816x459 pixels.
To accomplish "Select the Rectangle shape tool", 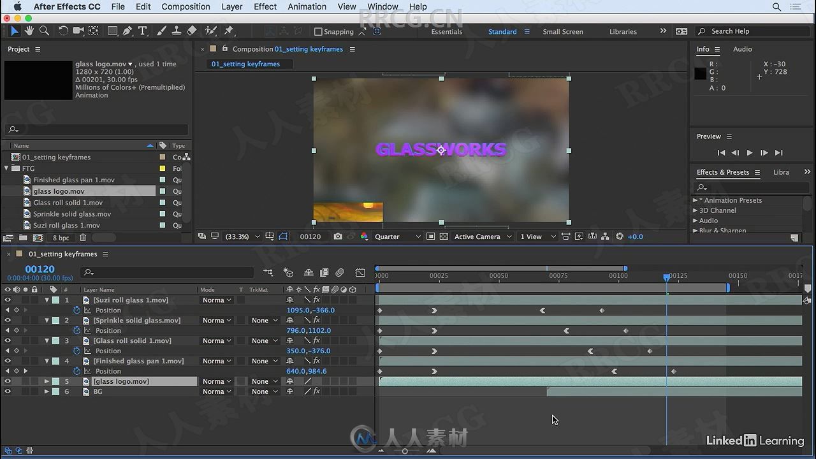I will point(112,31).
